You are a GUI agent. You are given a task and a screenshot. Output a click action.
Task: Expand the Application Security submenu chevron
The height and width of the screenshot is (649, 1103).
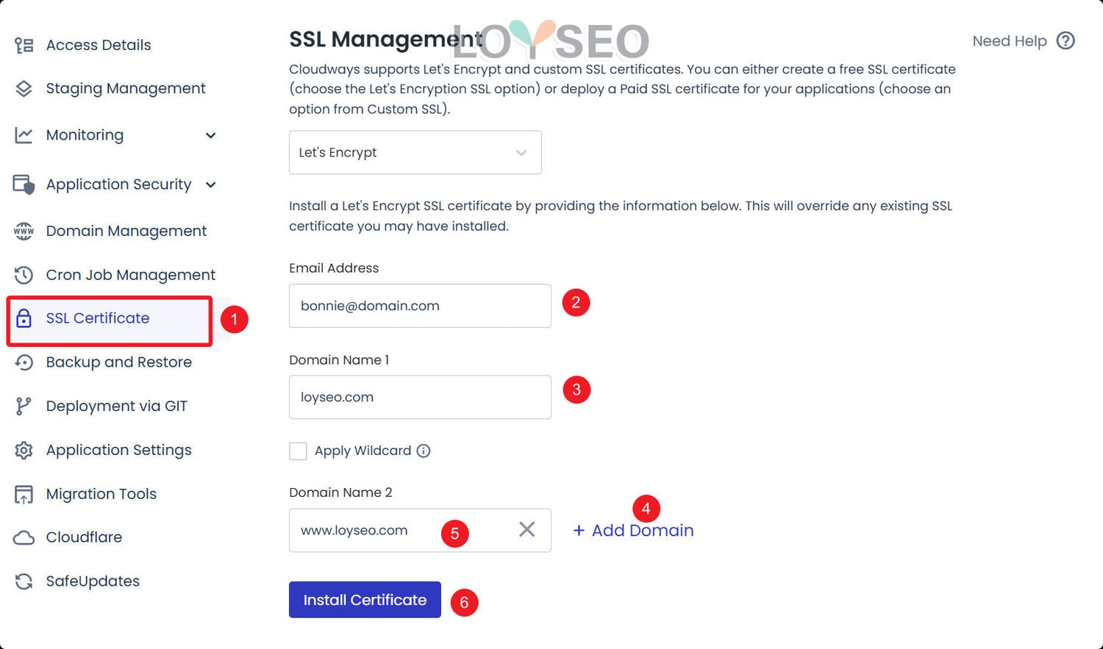(x=211, y=185)
